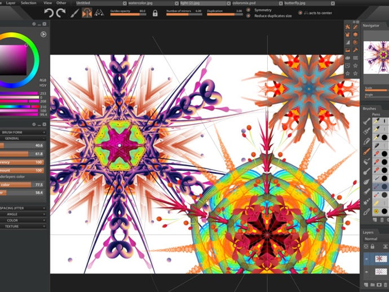Select the HSV color mode label
This screenshot has height=292, width=389.
[43, 85]
